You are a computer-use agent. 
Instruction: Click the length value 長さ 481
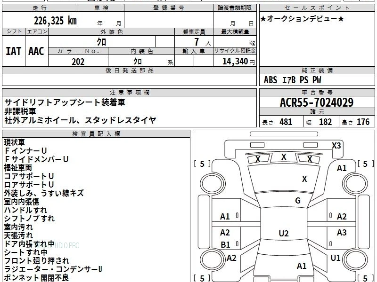(x=277, y=122)
